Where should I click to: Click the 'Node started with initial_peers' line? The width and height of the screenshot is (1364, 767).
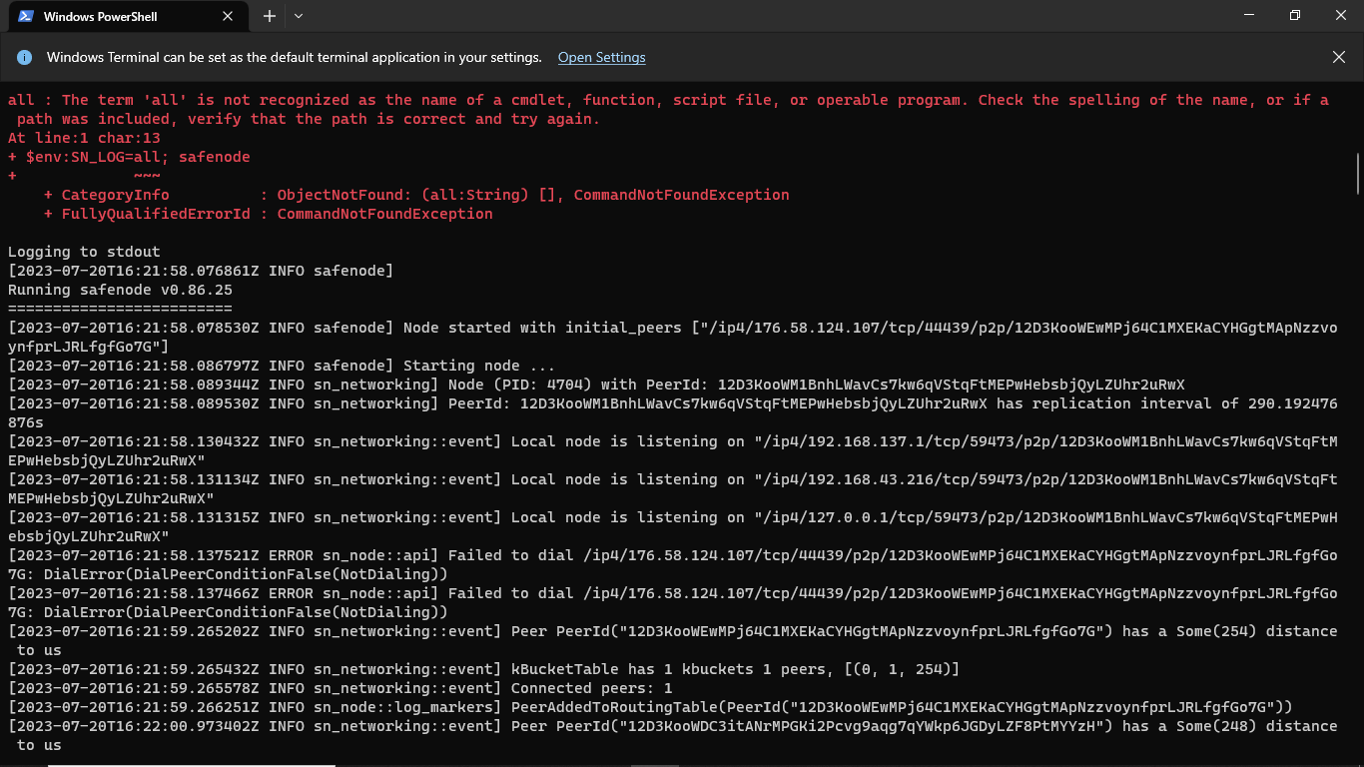[x=672, y=337]
